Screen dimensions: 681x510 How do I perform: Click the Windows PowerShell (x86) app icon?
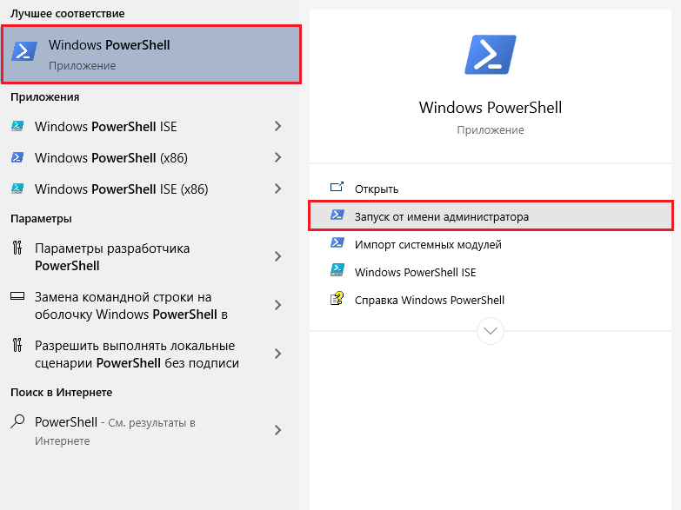click(17, 157)
